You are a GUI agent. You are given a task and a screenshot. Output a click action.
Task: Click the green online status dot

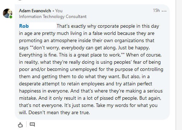(11, 17)
